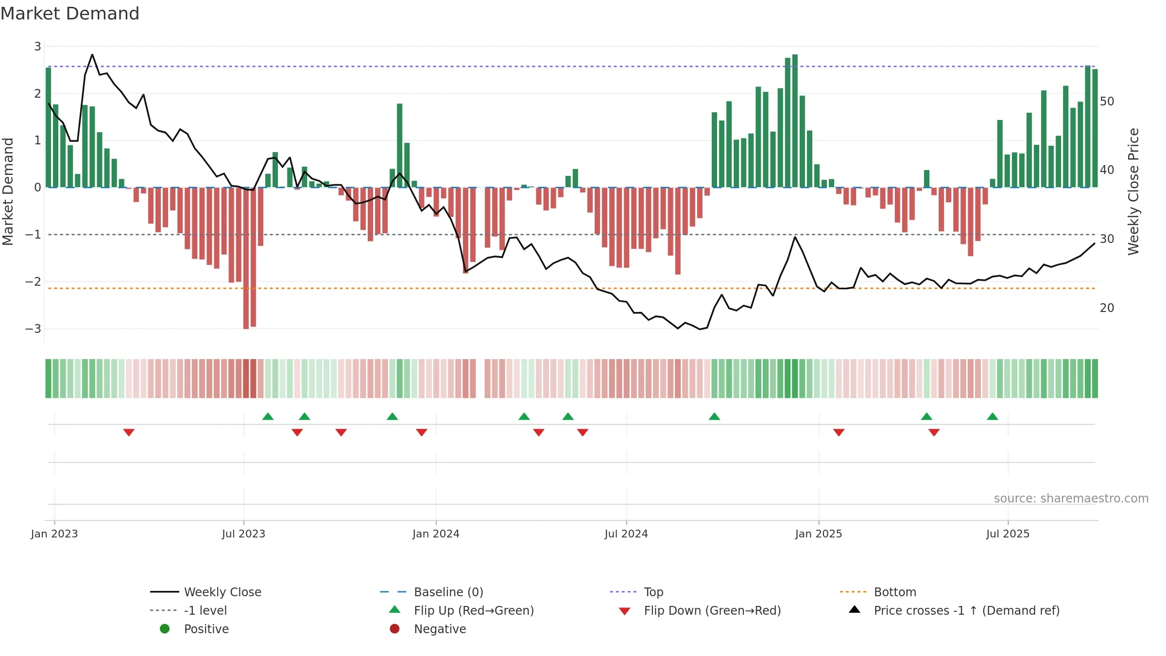Click the Weekly Close Price axis title
Image resolution: width=1166 pixels, height=656 pixels.
[1133, 191]
